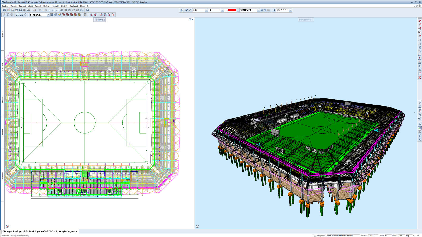Click the red color swatch number 6
Viewport: 422px width, 237px height.
pos(232,10)
